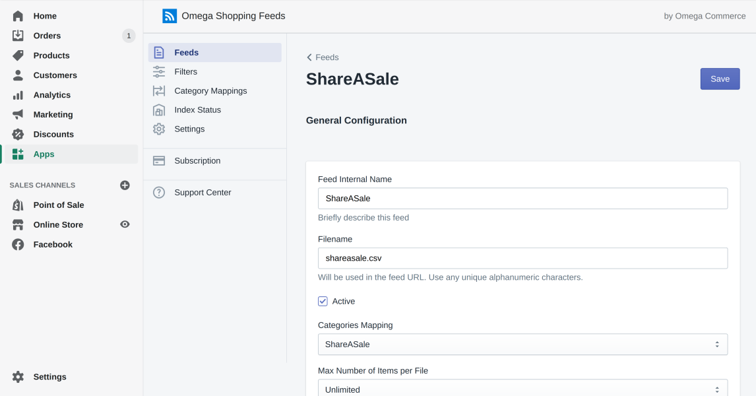Click the Support Center question mark icon
Viewport: 756px width, 396px height.
158,193
